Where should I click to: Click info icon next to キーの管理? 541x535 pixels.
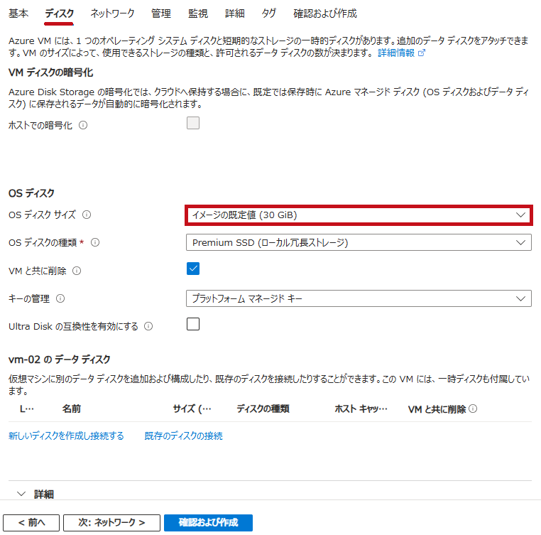(60, 298)
